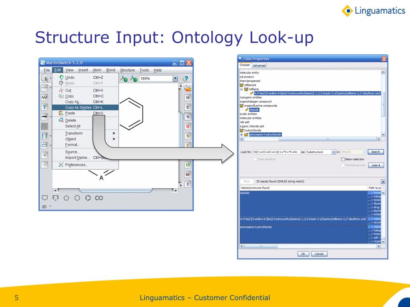Choose the single bond tool
Screen dimensions: 410x307
44,88
